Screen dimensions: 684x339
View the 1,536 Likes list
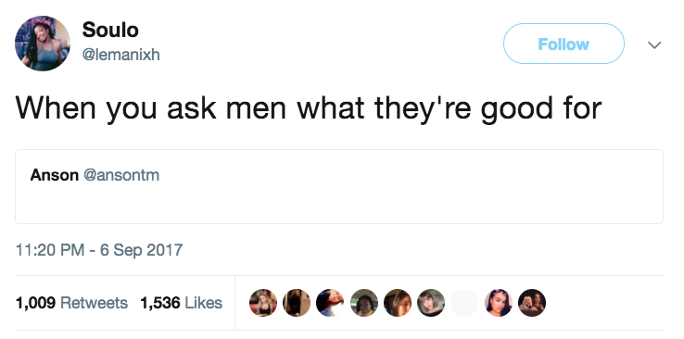(x=182, y=302)
